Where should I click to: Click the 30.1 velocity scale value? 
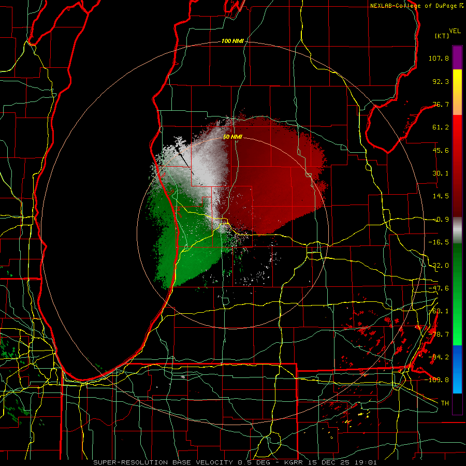441,173
